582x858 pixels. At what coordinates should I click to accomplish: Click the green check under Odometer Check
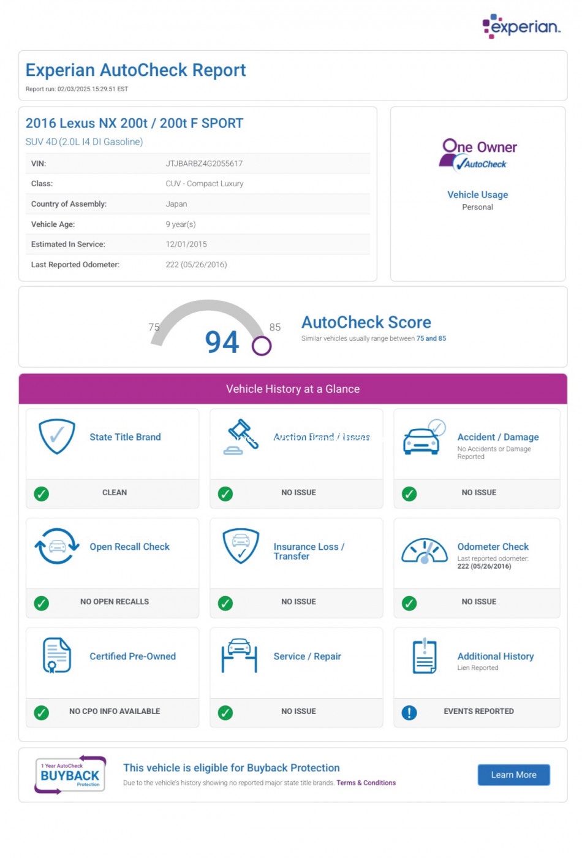click(409, 603)
